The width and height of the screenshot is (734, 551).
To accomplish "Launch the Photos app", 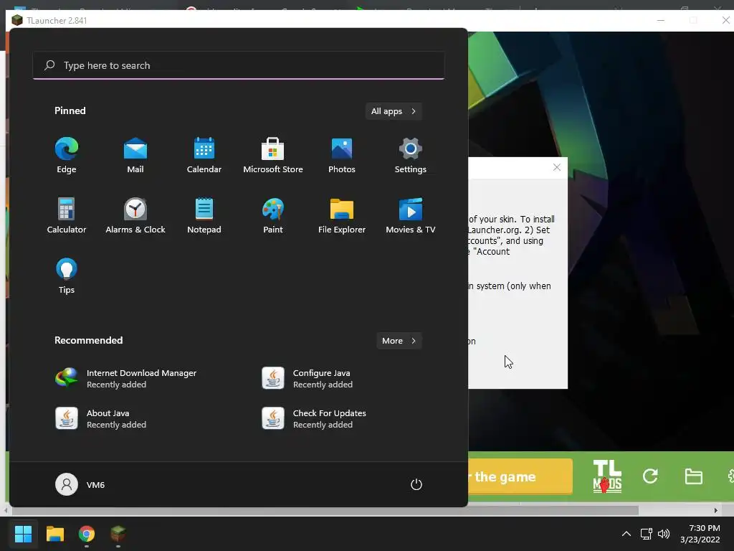I will [x=342, y=156].
